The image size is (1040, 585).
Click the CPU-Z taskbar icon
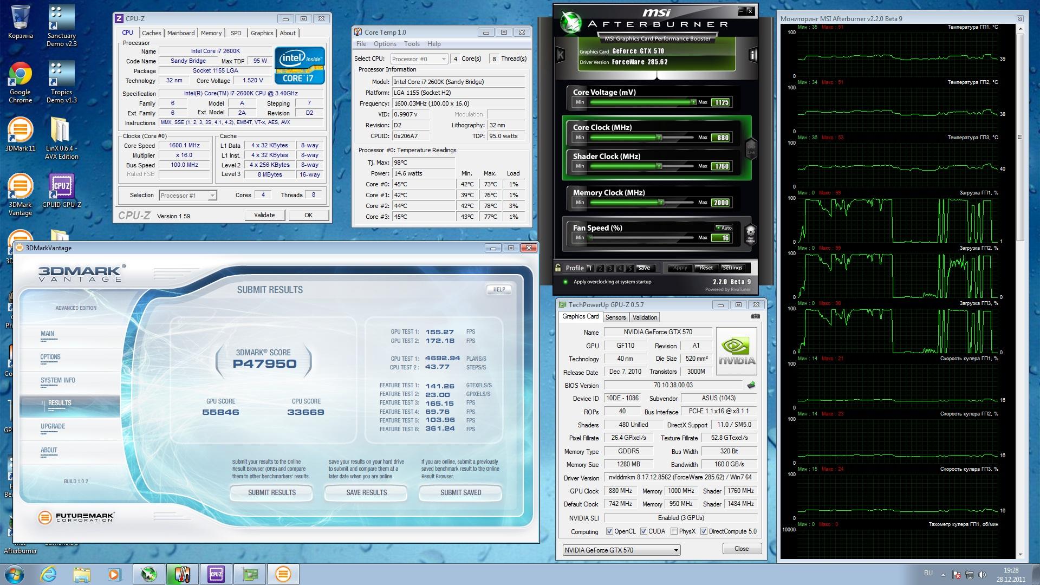coord(216,574)
